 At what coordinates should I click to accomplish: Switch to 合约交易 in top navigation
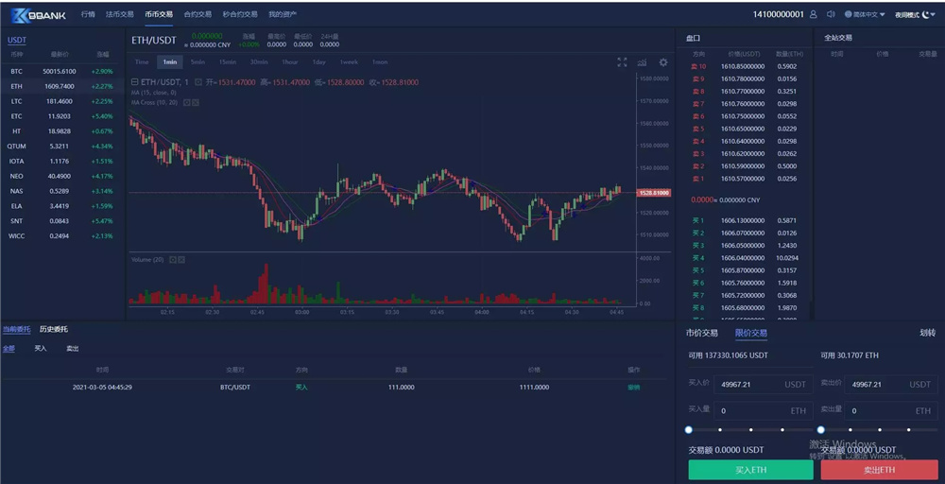(x=198, y=15)
